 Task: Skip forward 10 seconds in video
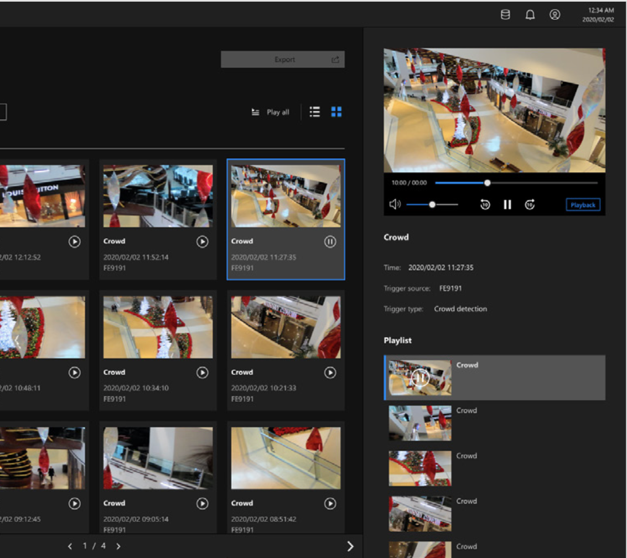click(530, 205)
